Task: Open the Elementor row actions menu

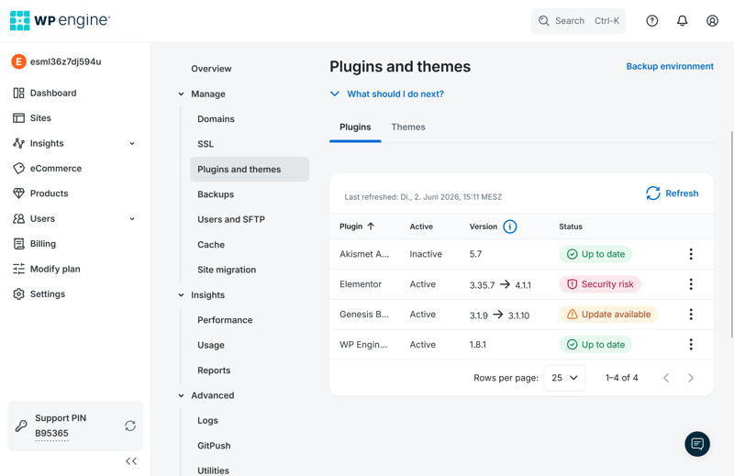Action: pyautogui.click(x=691, y=284)
